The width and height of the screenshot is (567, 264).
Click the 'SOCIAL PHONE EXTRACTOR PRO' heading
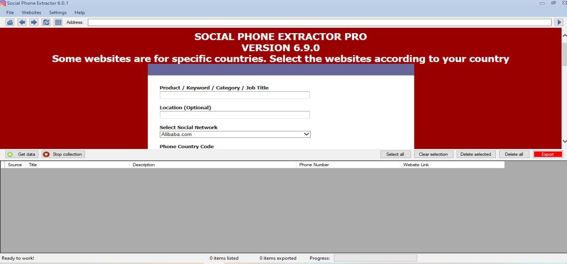pyautogui.click(x=281, y=37)
